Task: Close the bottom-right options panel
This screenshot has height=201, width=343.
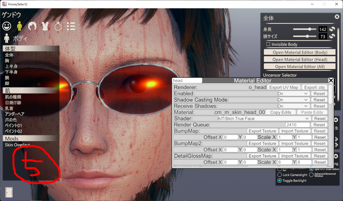Action: click(x=336, y=157)
